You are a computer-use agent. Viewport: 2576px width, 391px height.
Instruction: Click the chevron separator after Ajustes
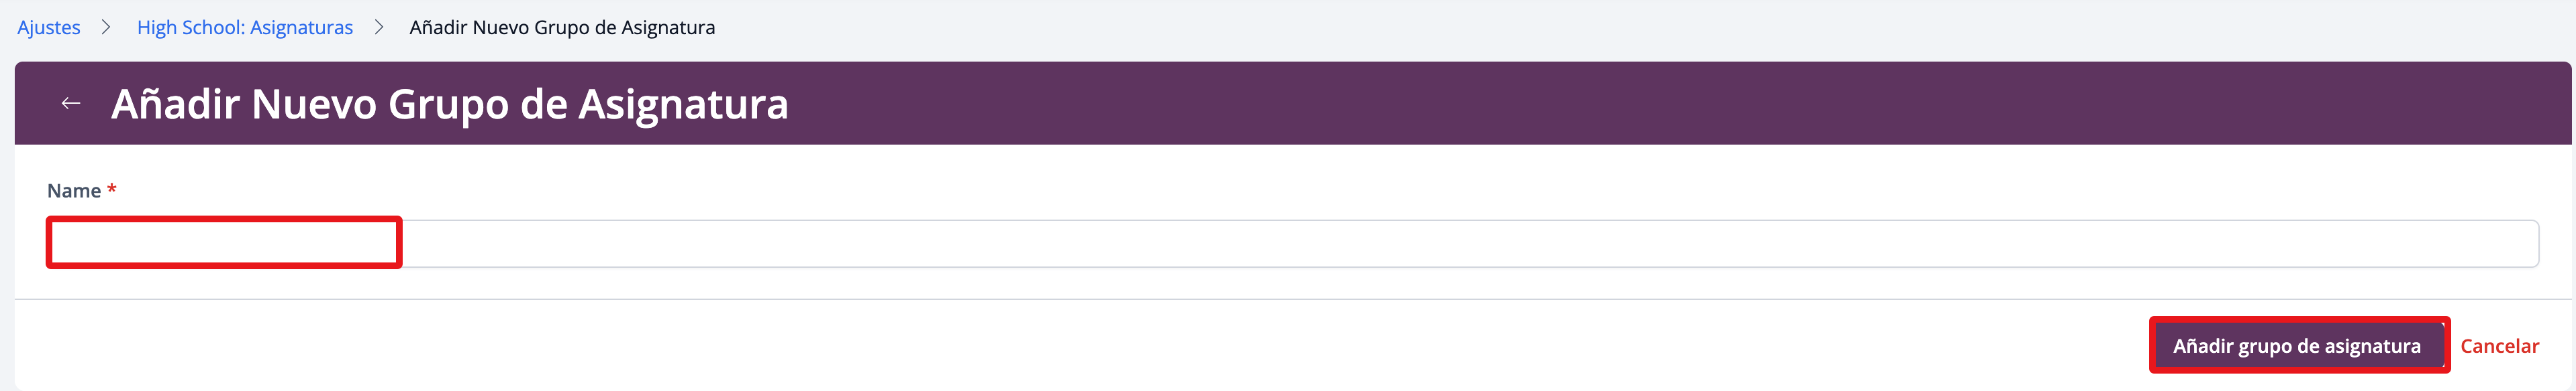point(106,28)
